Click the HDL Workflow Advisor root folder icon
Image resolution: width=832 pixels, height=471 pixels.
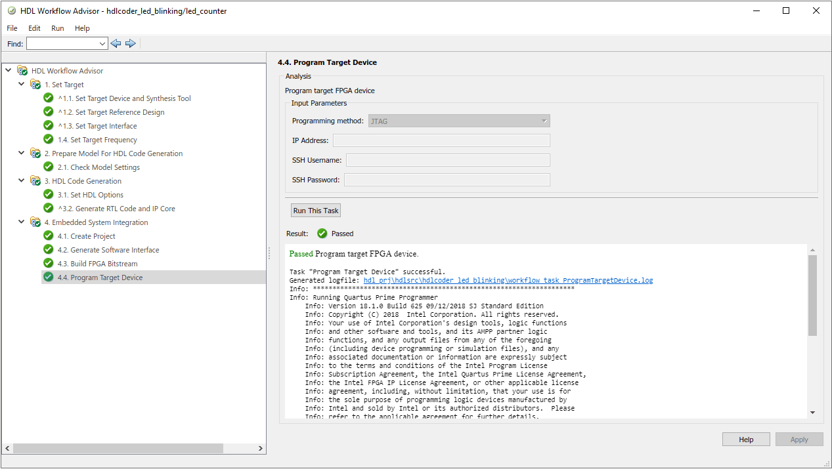click(22, 71)
